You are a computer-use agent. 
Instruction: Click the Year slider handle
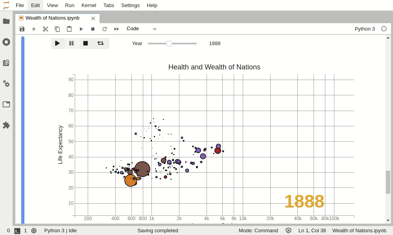(x=169, y=44)
